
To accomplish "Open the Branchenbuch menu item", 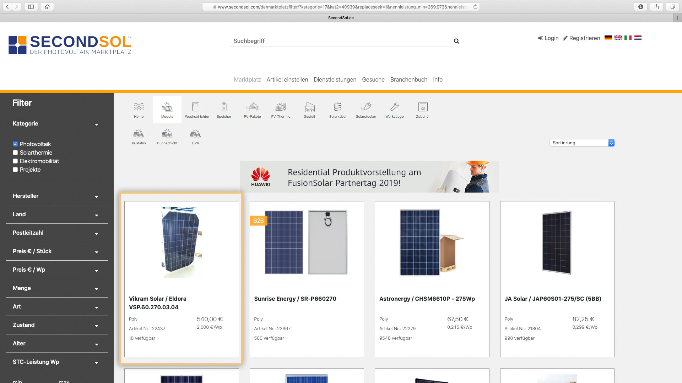I will pyautogui.click(x=408, y=79).
